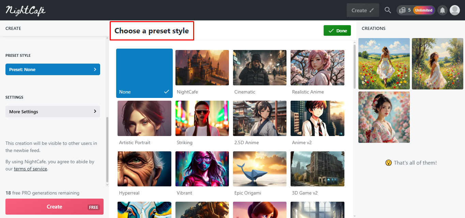Open the NightCafe home logo

[26, 10]
